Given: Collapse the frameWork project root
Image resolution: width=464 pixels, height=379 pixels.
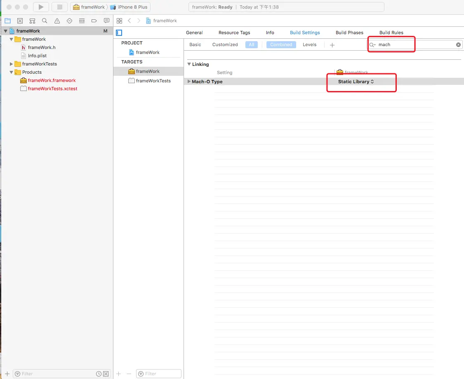Looking at the screenshot, I should click(6, 31).
